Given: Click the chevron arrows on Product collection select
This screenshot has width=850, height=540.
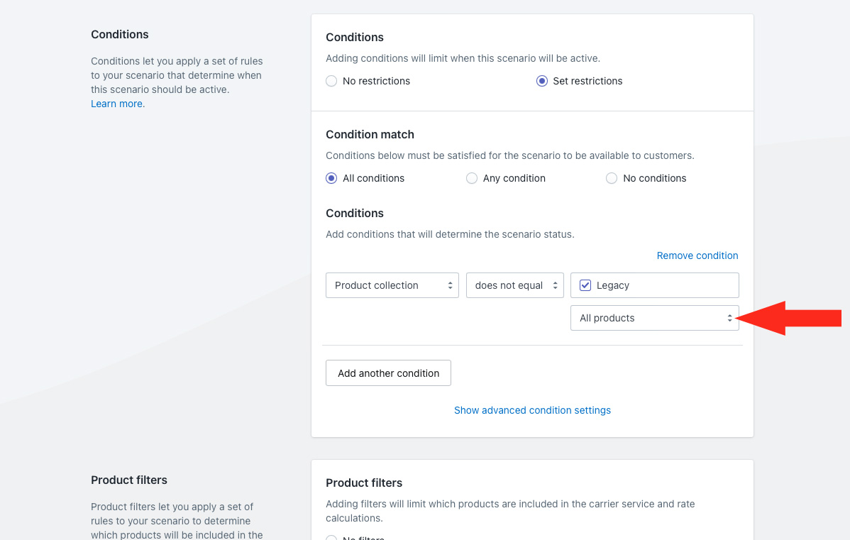Looking at the screenshot, I should pyautogui.click(x=450, y=285).
